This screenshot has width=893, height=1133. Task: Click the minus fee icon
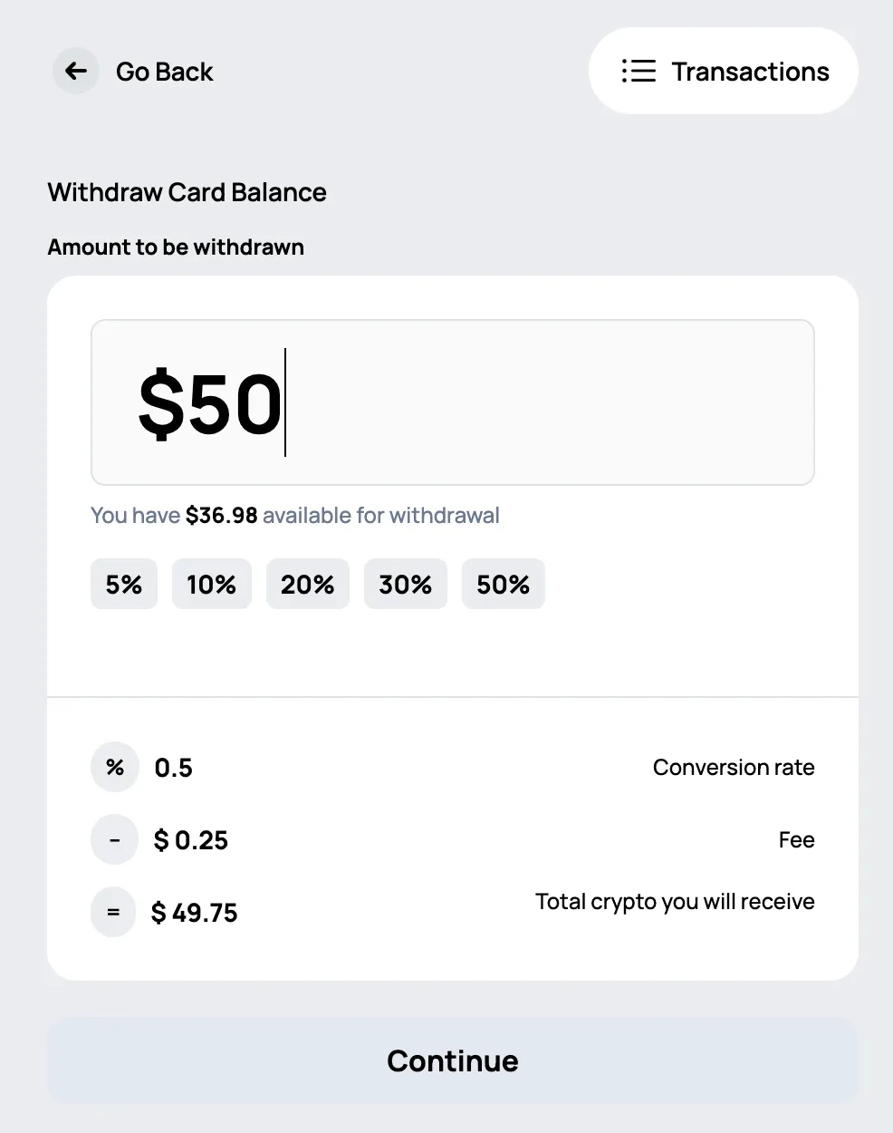click(114, 839)
